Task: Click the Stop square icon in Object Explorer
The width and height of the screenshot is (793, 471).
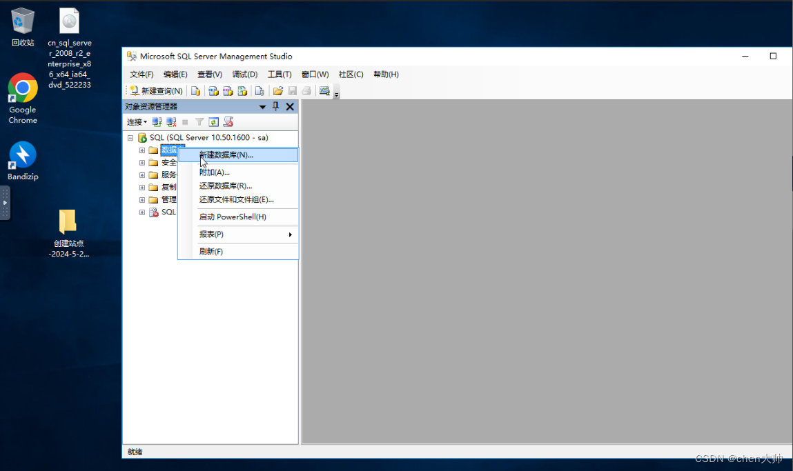Action: 185,122
